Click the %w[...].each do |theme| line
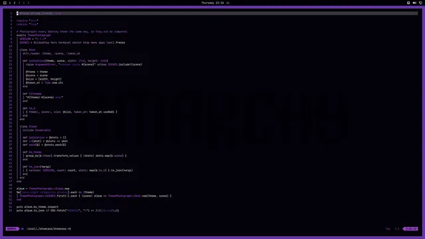Viewport: 425px width, 239px height. tap(55, 193)
